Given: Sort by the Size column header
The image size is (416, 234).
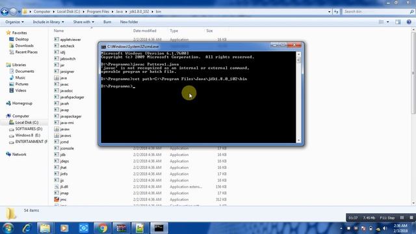Looking at the screenshot, I should point(209,31).
